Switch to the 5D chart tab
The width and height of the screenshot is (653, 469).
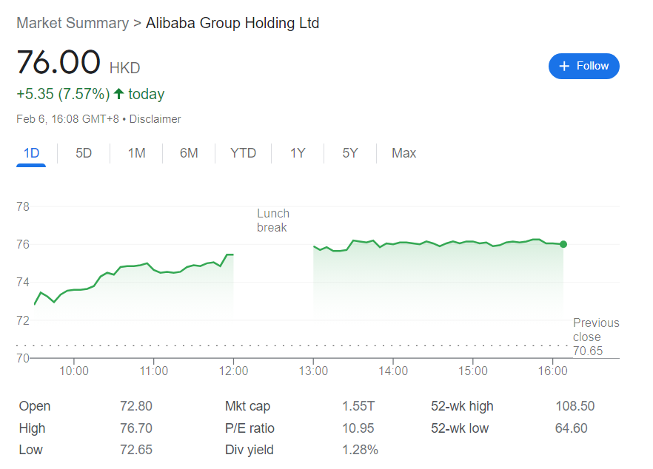pos(84,153)
